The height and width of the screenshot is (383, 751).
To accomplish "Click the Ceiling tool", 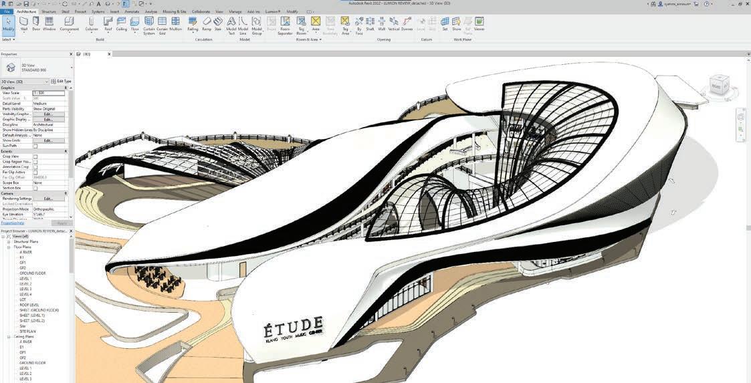I will pyautogui.click(x=122, y=24).
